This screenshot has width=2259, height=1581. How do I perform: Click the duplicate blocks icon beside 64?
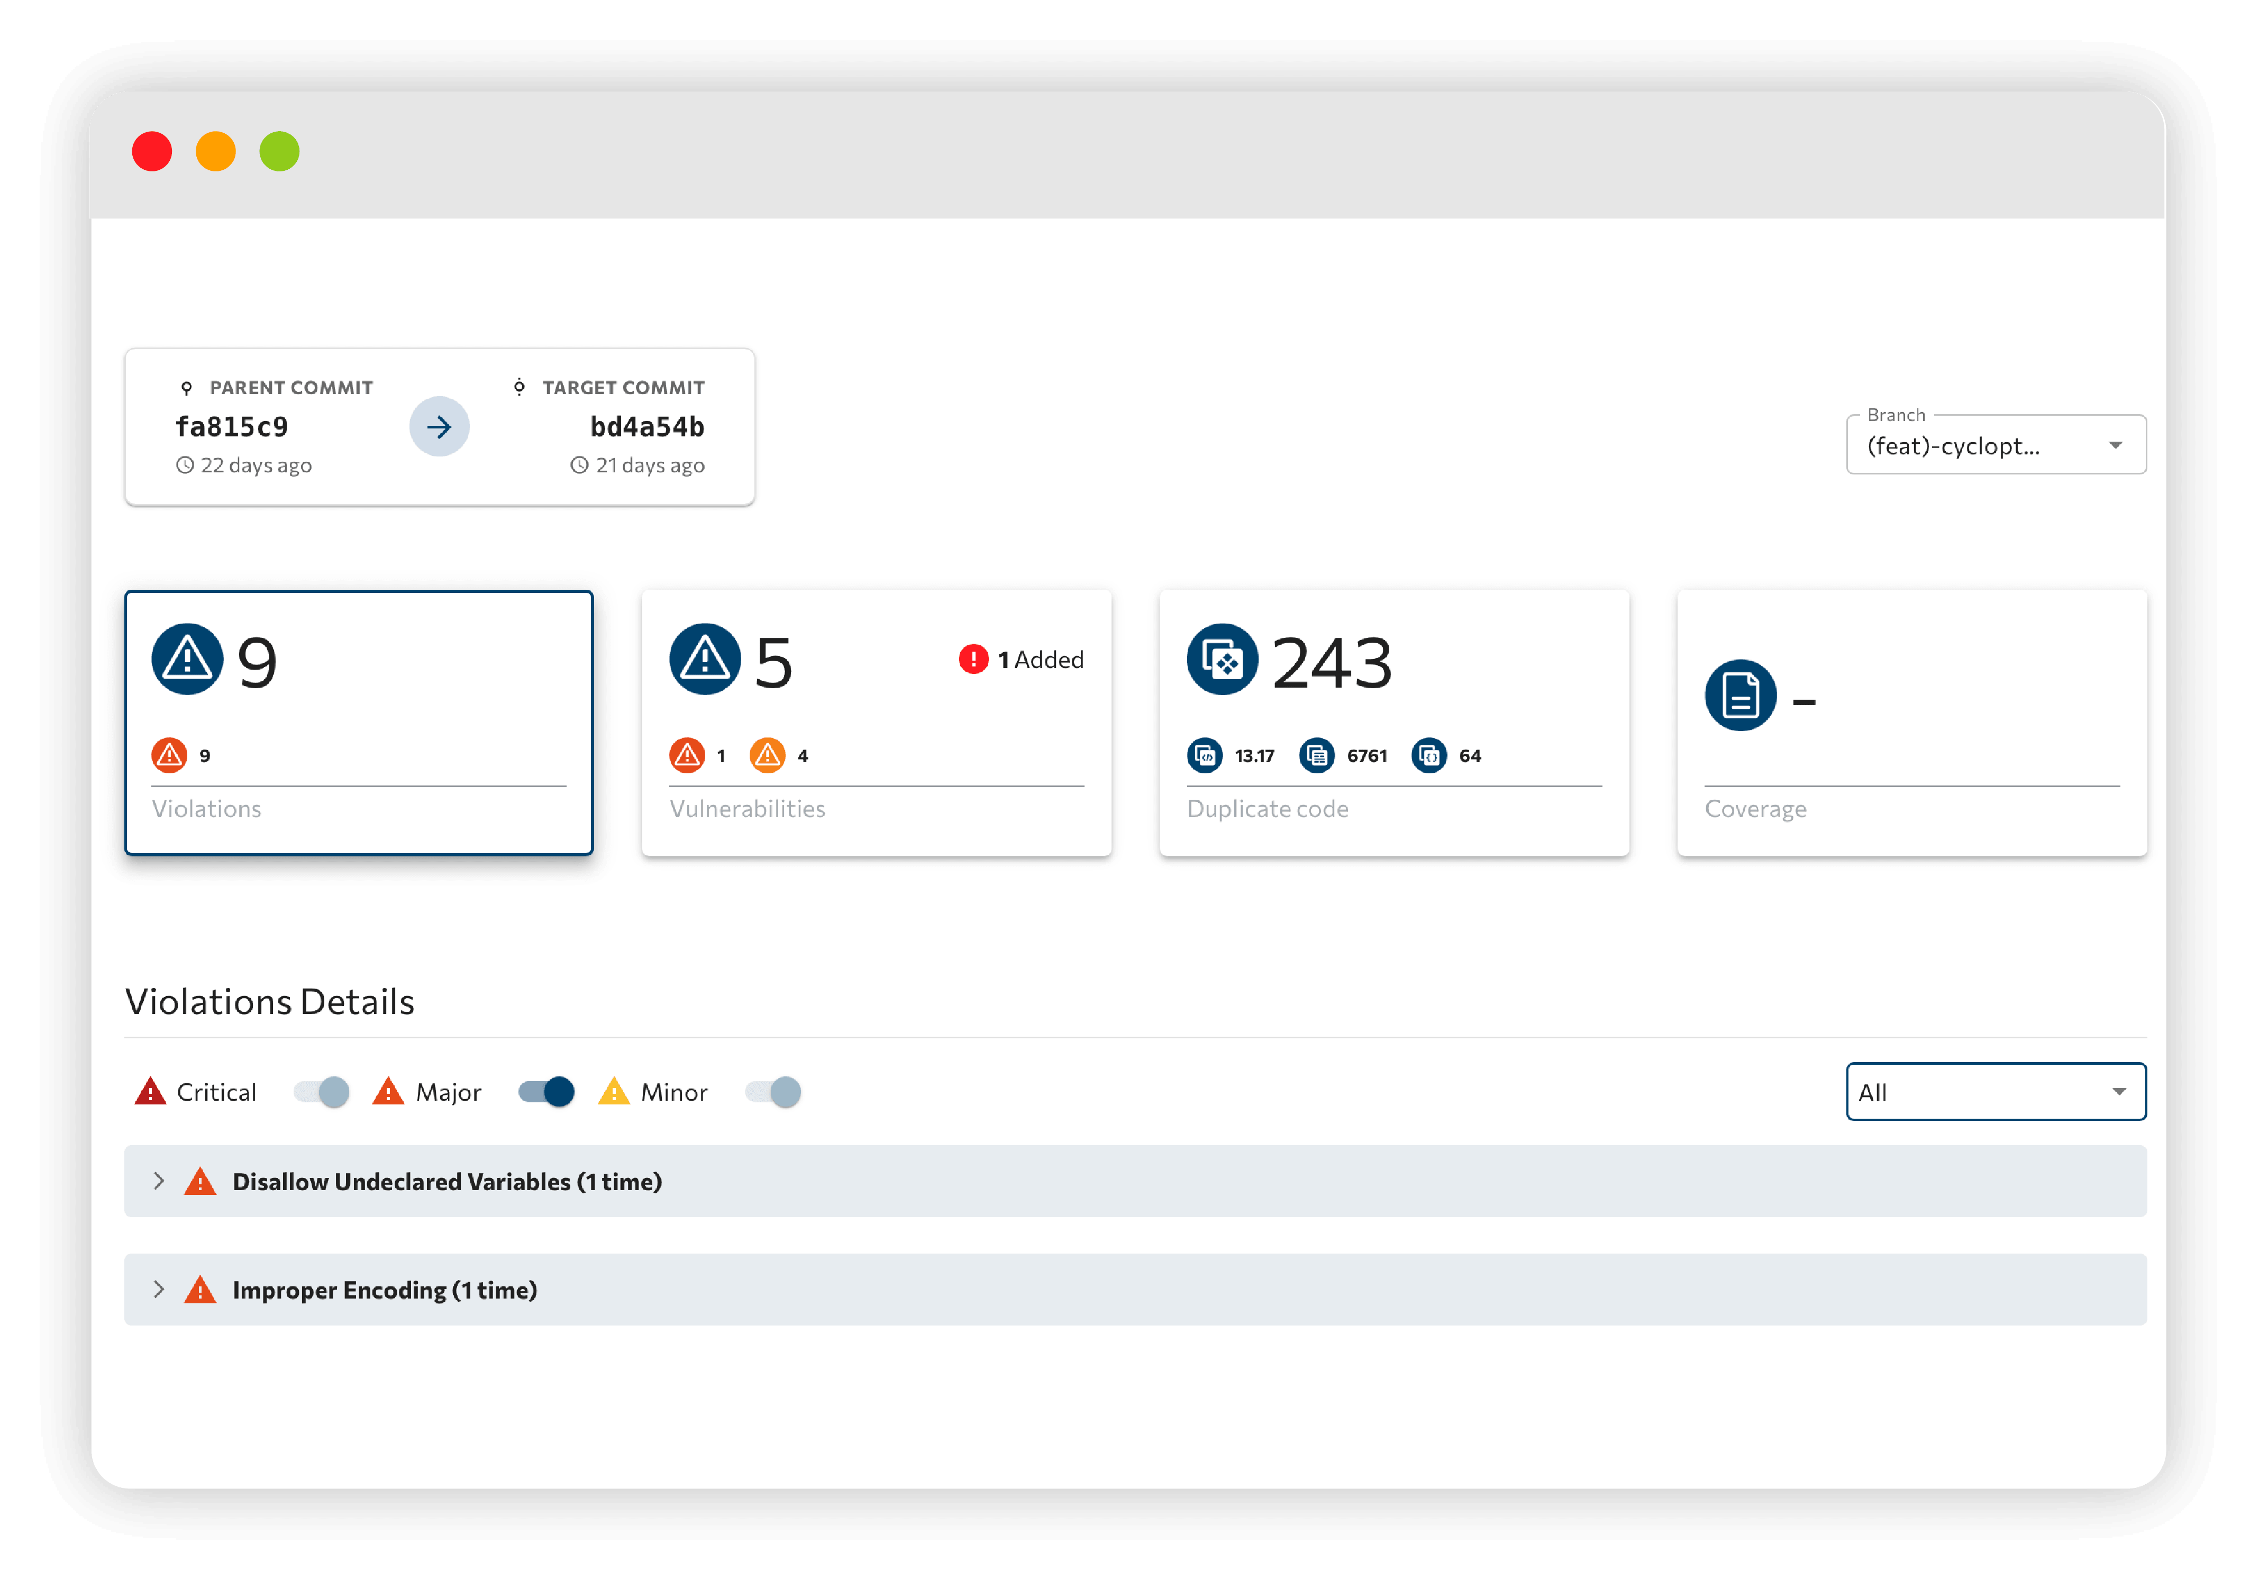(1429, 755)
